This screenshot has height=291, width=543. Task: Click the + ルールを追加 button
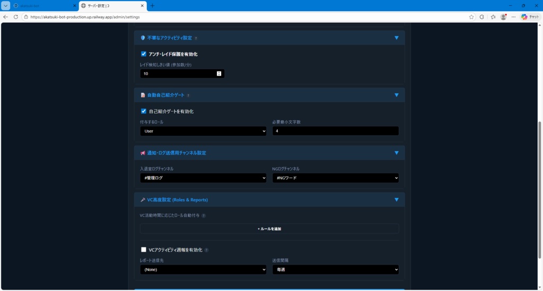pyautogui.click(x=269, y=229)
